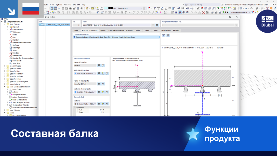Edit the I-section material icon
The image size is (277, 156).
coord(107,73)
